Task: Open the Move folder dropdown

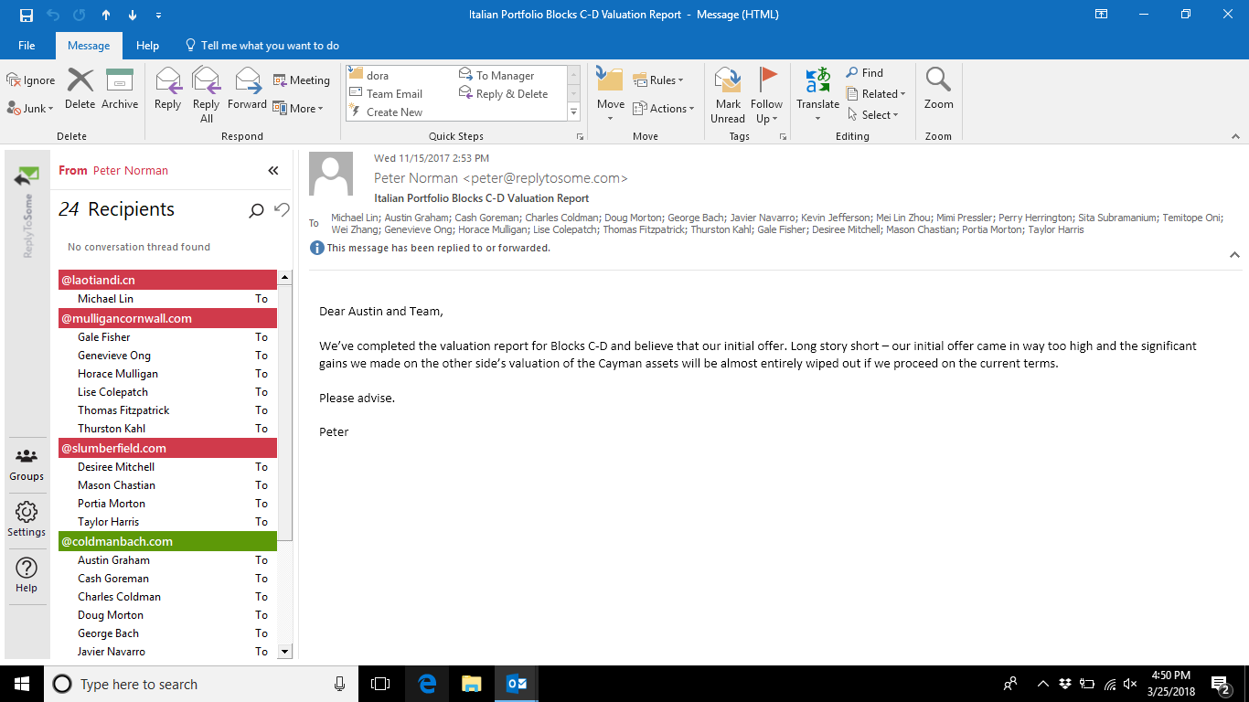Action: [x=610, y=95]
